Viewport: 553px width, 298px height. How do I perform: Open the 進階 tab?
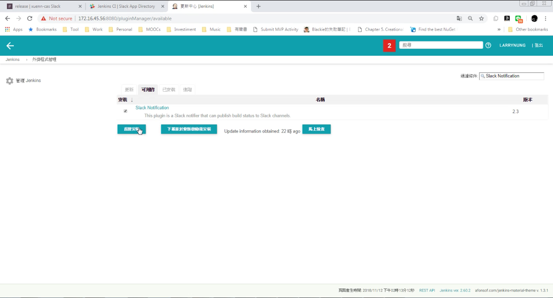[188, 89]
